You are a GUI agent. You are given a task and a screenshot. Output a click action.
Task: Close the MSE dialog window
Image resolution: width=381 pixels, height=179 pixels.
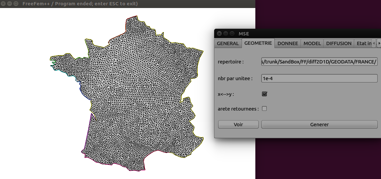219,33
